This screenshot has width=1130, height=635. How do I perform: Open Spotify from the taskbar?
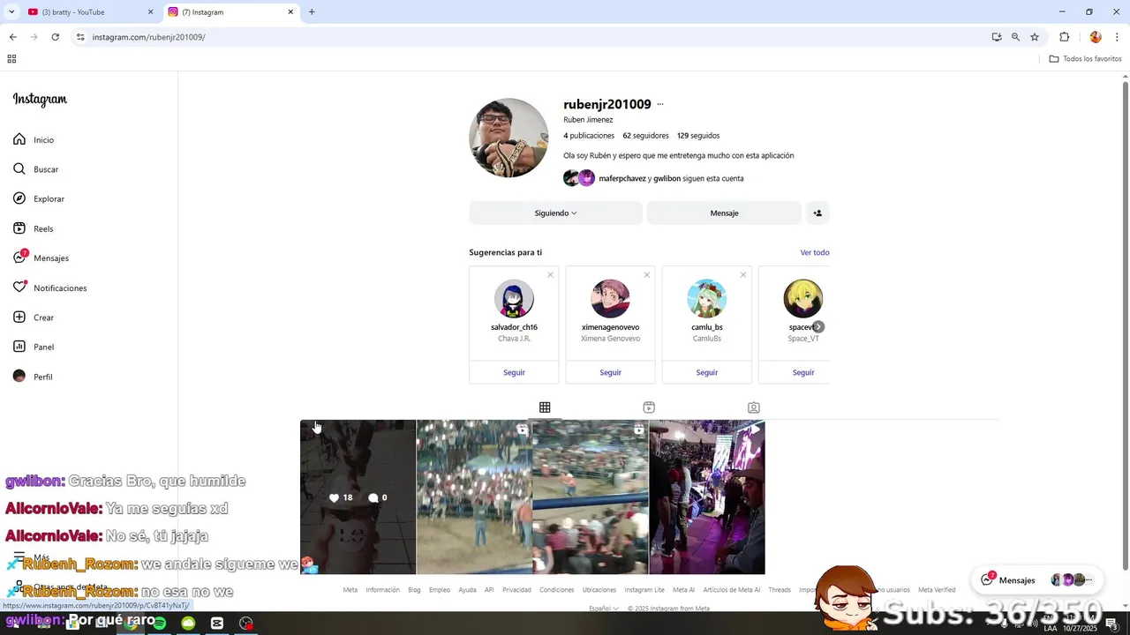159,624
